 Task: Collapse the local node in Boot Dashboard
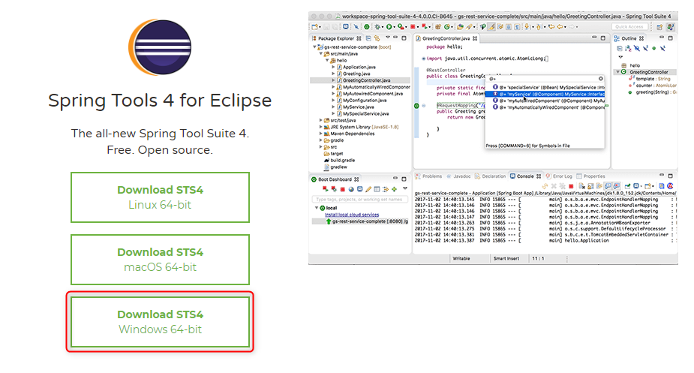point(315,208)
